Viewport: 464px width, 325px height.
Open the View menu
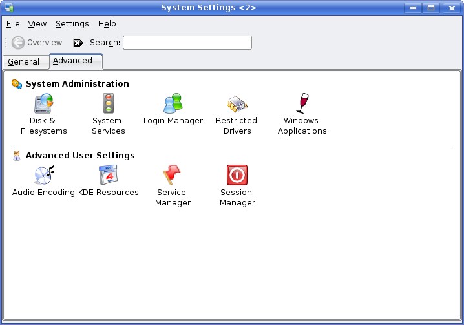37,24
